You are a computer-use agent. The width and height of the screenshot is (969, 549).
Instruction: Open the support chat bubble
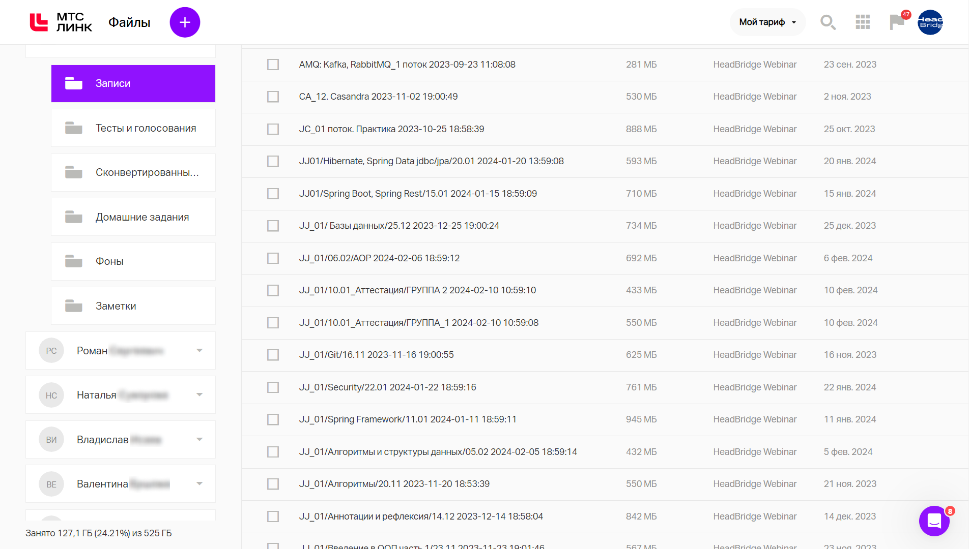(x=934, y=521)
